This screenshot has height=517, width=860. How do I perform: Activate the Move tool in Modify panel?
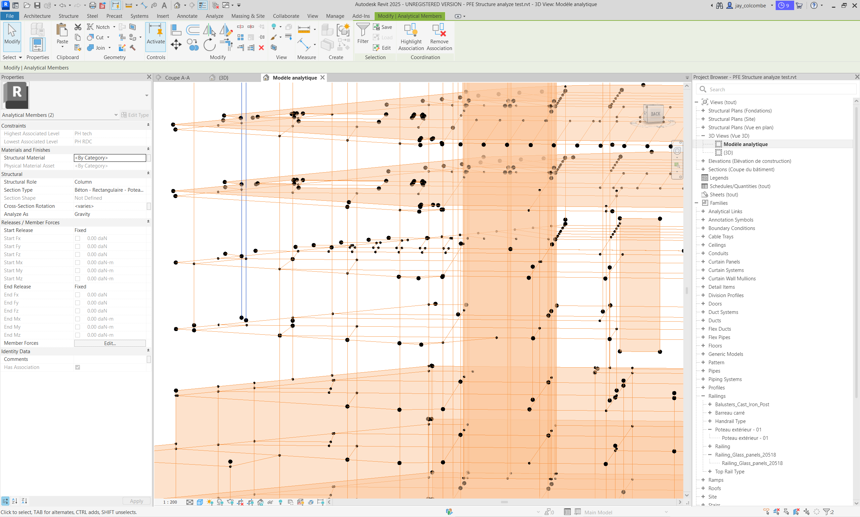176,45
